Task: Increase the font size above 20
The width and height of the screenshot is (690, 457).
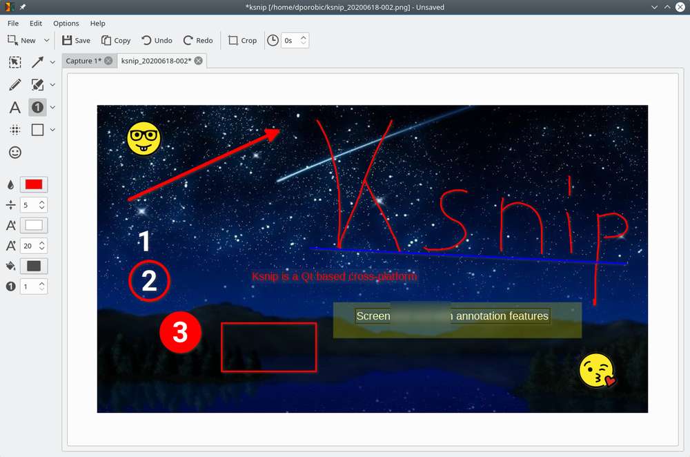Action: (x=42, y=243)
